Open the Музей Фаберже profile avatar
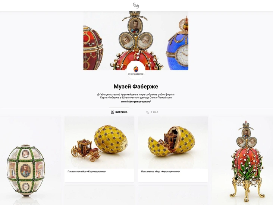This screenshot has width=273, height=205. coord(136,71)
